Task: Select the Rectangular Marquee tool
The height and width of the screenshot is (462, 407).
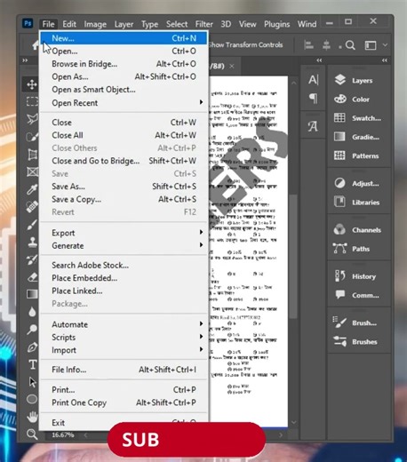Action: (32, 101)
